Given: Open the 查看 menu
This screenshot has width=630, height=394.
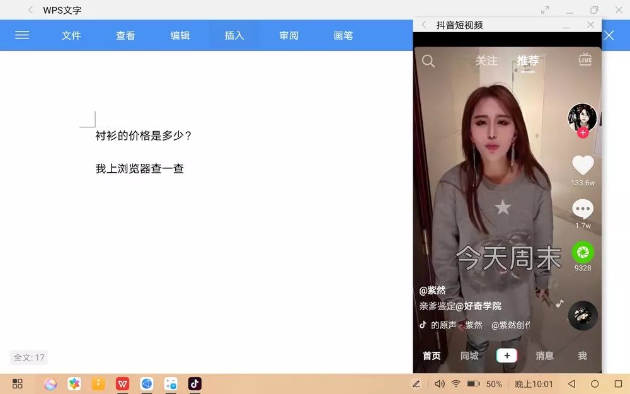Looking at the screenshot, I should [x=125, y=35].
